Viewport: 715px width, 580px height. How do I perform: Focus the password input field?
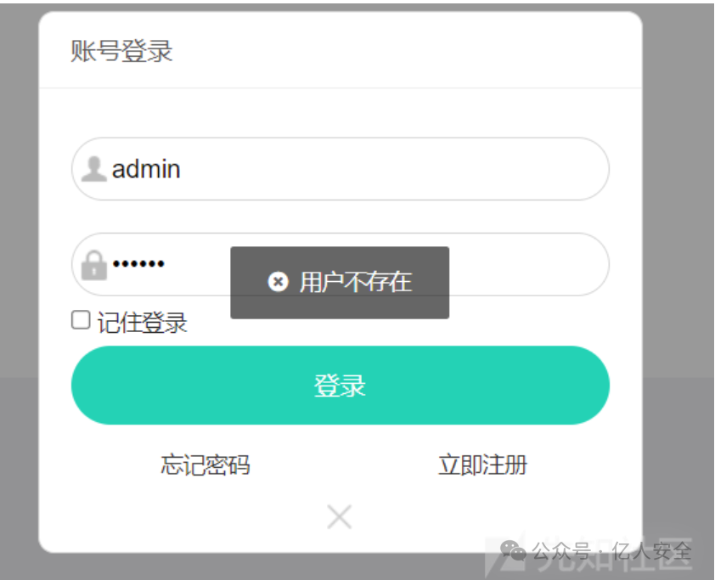point(341,264)
